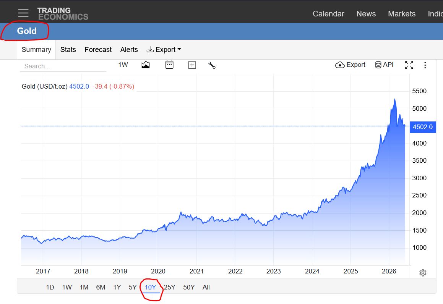This screenshot has width=443, height=304.
Task: Switch to the Stats tab
Action: click(x=68, y=50)
